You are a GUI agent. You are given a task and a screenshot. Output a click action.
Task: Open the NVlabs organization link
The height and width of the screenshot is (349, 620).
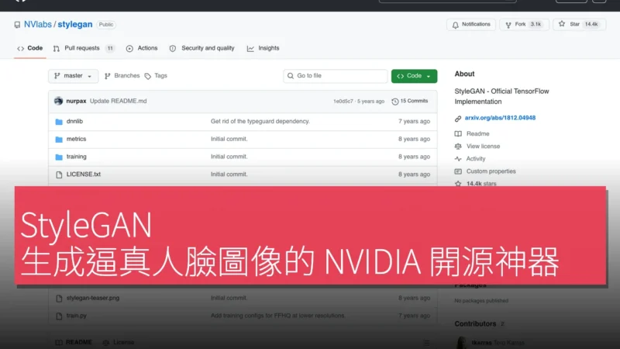[x=37, y=25]
